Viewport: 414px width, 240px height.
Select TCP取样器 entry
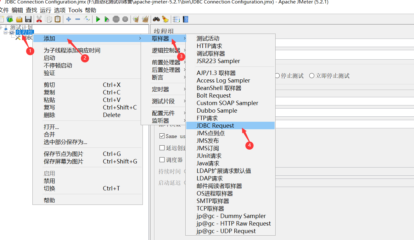230,209
